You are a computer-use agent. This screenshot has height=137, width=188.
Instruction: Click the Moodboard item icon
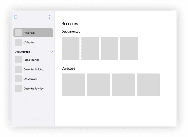pos(18,79)
